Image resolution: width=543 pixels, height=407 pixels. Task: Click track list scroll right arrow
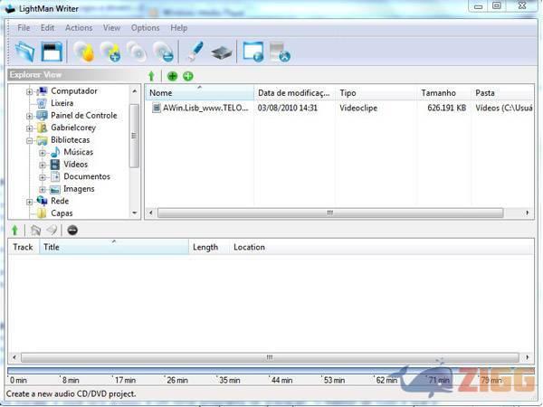click(527, 357)
